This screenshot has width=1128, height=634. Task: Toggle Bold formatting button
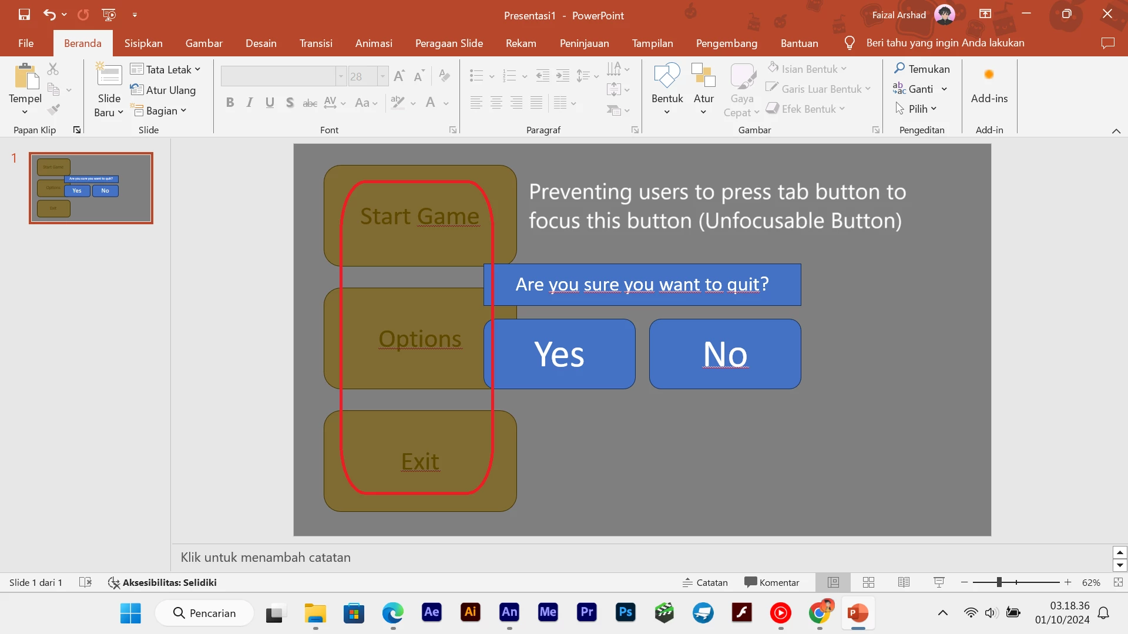(230, 103)
